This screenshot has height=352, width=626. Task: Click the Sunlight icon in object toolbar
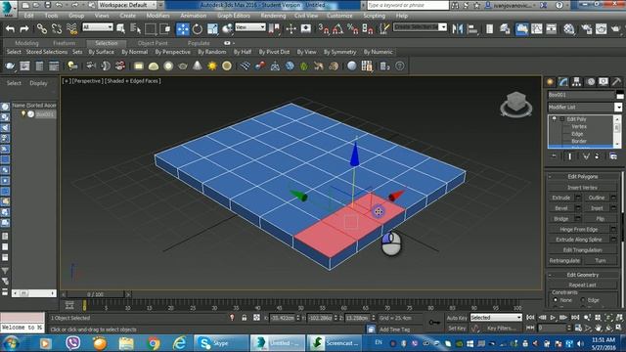point(212,66)
